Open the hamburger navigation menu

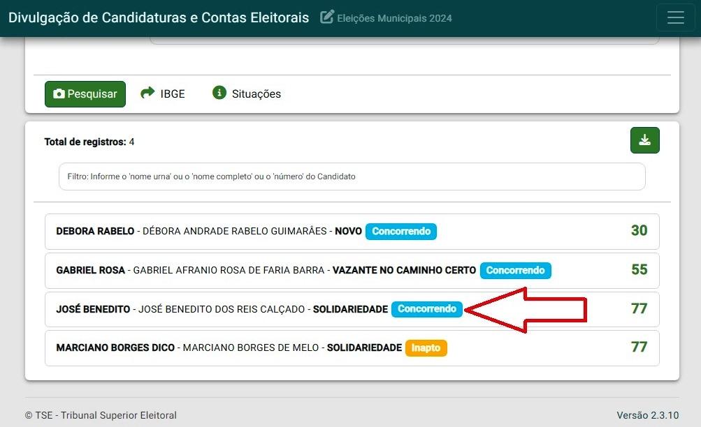[x=676, y=18]
